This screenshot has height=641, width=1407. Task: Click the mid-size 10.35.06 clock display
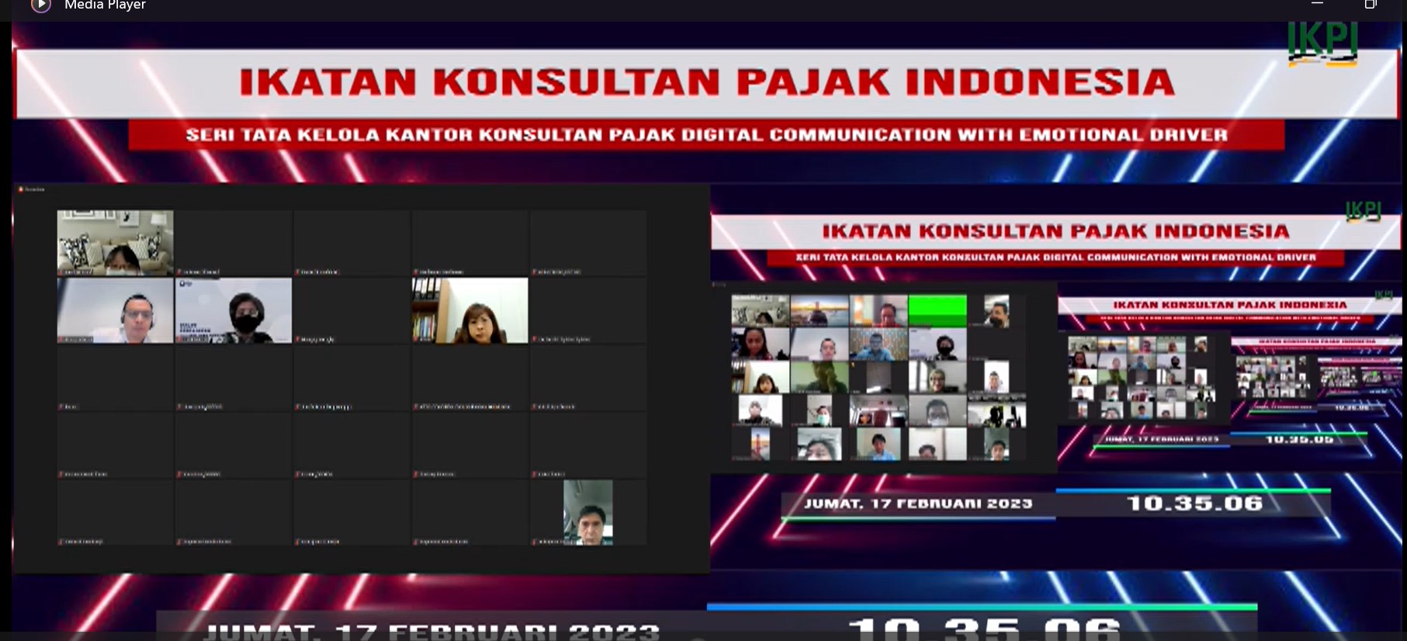1195,504
